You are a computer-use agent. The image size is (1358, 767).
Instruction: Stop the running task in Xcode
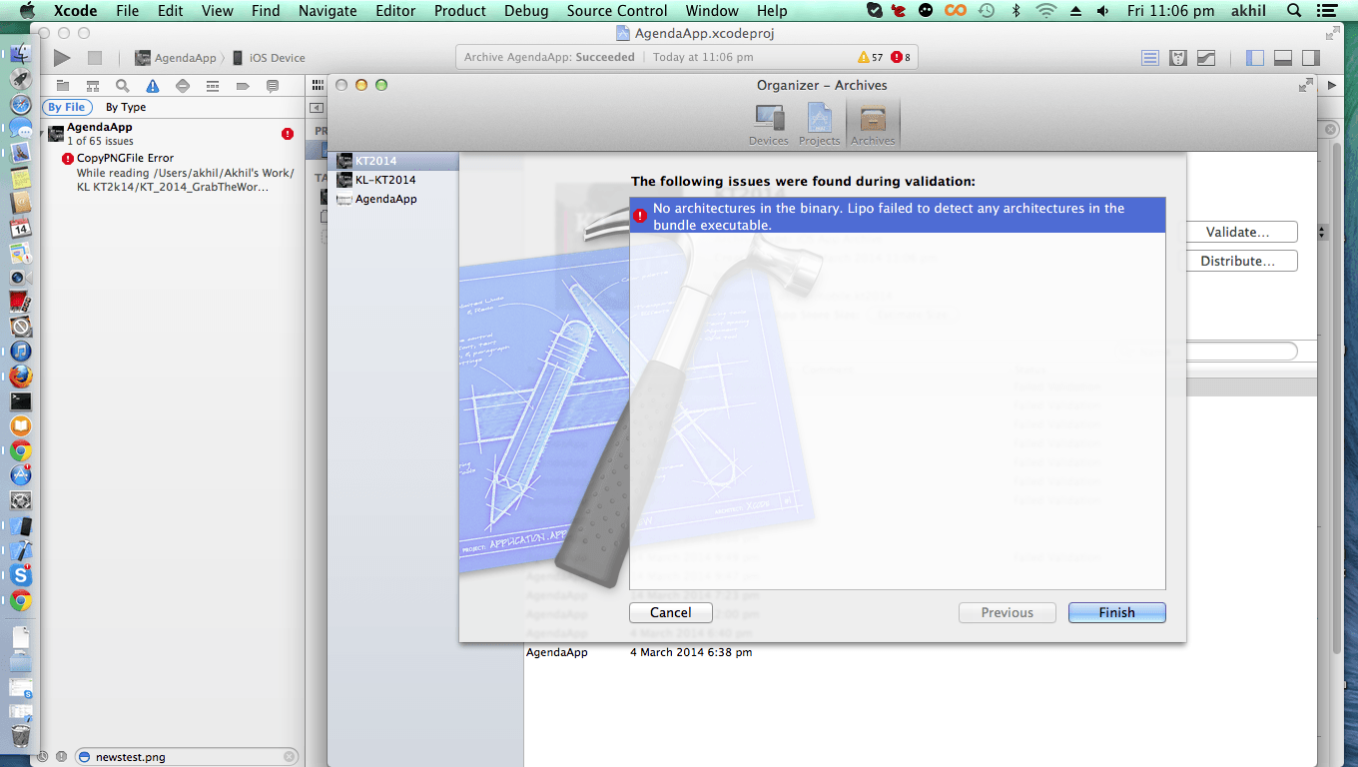click(x=95, y=58)
